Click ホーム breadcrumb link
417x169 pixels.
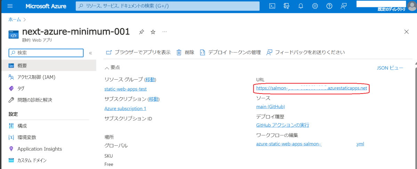tap(15, 19)
